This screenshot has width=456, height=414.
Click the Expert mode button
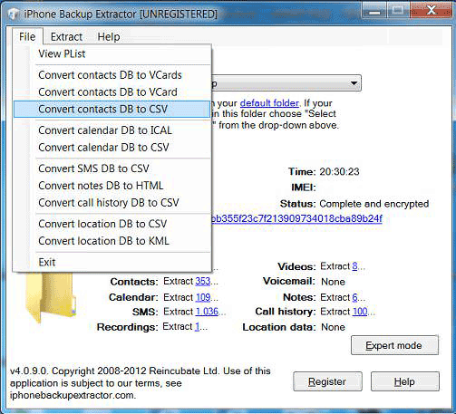click(x=394, y=345)
